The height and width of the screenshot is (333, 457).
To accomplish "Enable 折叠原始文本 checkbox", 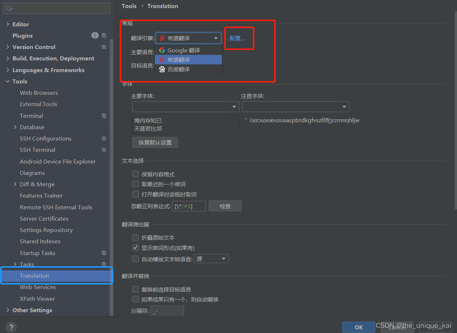I will click(136, 237).
